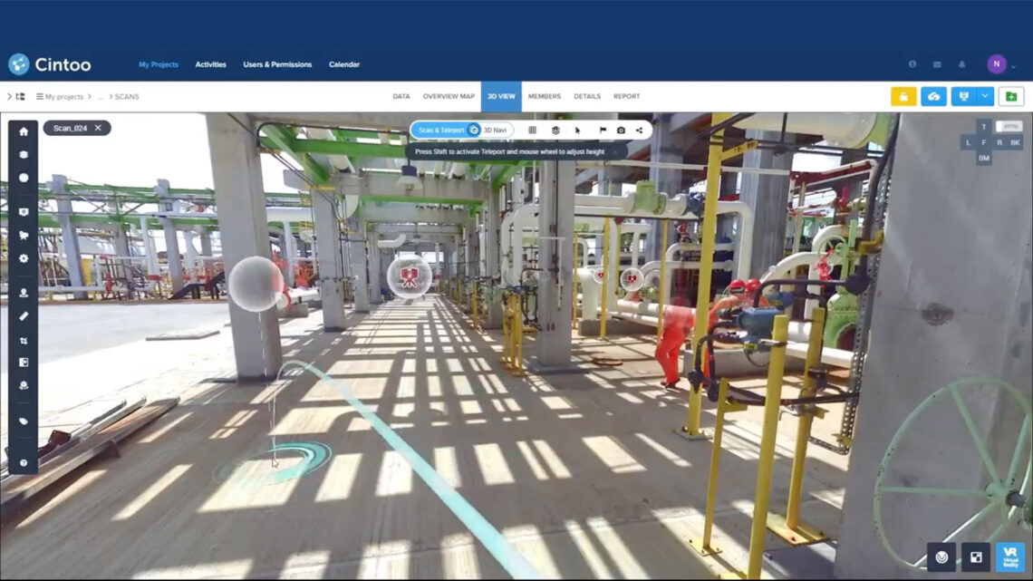
Task: Click the blue download scan button
Action: pos(964,96)
